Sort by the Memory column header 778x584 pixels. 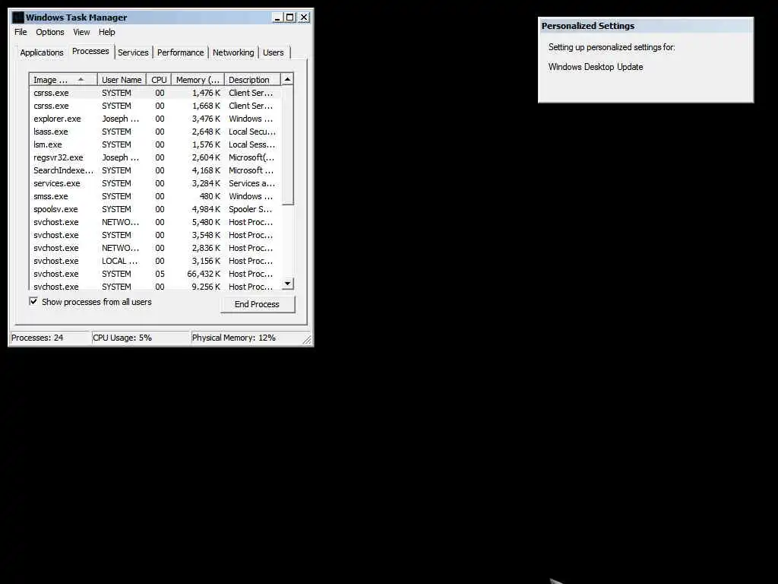point(198,80)
